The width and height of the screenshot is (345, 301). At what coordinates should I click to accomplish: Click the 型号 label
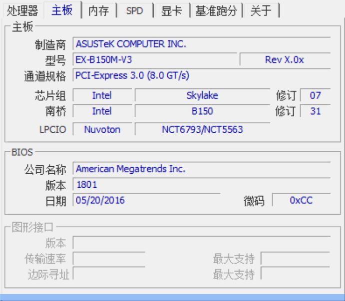point(55,60)
